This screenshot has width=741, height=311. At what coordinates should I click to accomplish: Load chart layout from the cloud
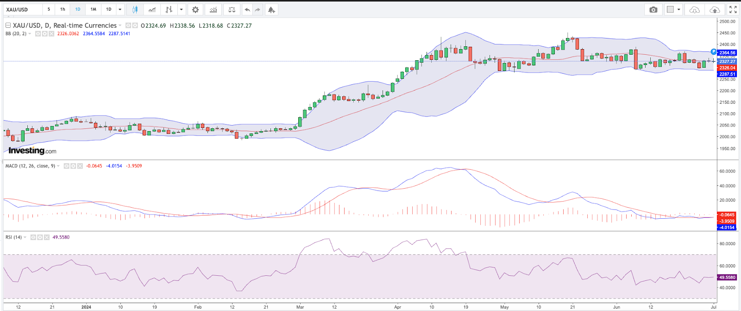tap(694, 9)
